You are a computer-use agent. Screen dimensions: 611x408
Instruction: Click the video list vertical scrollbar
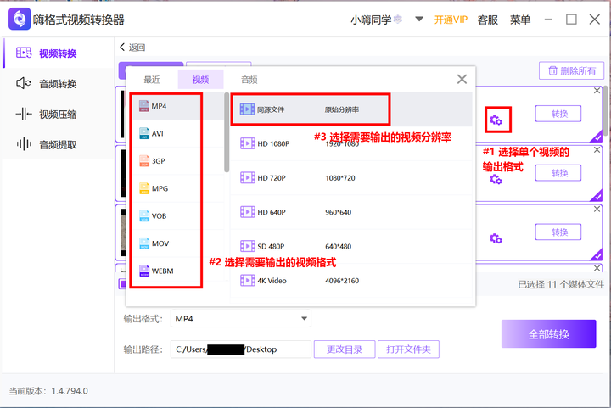pyautogui.click(x=606, y=111)
